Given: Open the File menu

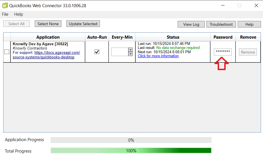Looking at the screenshot, I should [5, 14].
